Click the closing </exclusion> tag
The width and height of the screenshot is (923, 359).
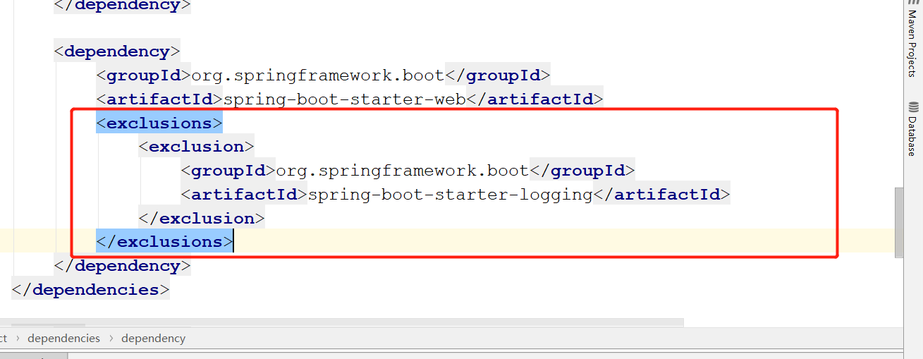pyautogui.click(x=202, y=218)
